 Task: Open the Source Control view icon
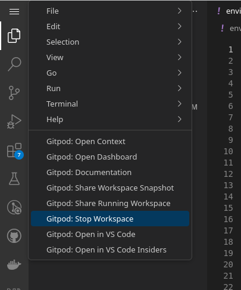click(14, 93)
